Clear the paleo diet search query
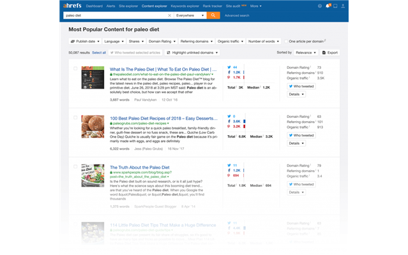This screenshot has width=408, height=255. (x=170, y=15)
